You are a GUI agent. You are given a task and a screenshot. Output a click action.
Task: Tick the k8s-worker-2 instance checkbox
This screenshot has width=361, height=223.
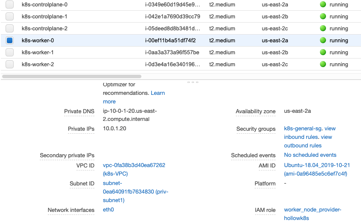pos(10,65)
